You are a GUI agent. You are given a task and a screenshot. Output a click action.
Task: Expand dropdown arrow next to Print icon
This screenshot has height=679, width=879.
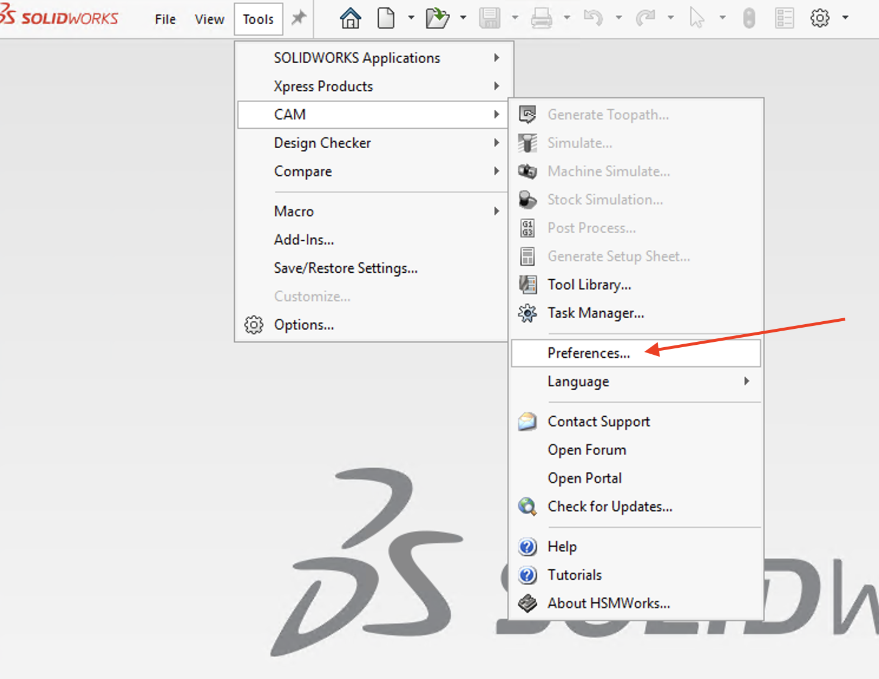point(567,18)
